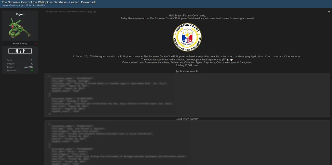Click inside the Applications sample code block
Image resolution: width=332 pixels, height=165 pixels.
(187, 95)
